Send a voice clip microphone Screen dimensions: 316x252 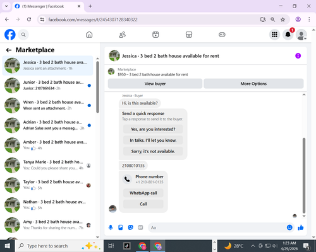coord(111,227)
